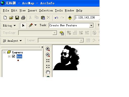This screenshot has height=97, width=129.
Task: Uncheck the hou layer visibility checkbox
Action: point(14,56)
